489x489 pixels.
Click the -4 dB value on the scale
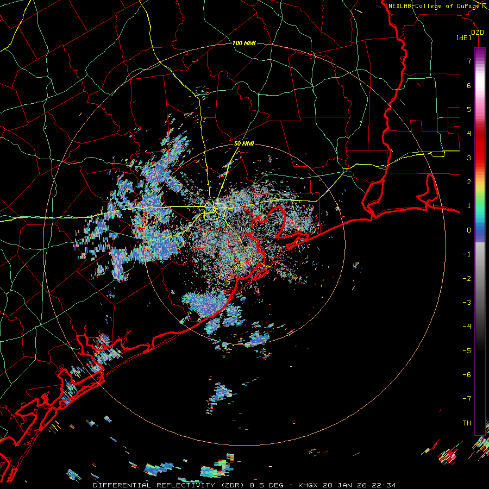(x=467, y=327)
